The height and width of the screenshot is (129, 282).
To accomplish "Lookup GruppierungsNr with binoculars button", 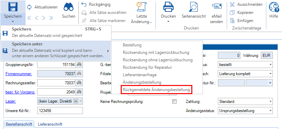I will 79,64.
